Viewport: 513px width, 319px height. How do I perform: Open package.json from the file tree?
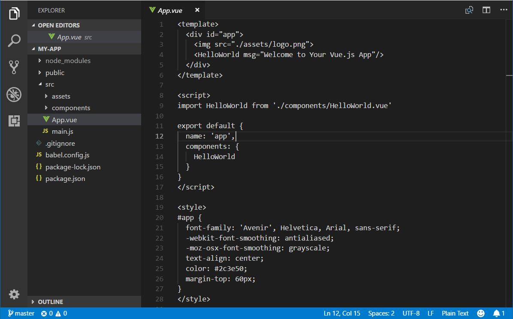[x=84, y=178]
